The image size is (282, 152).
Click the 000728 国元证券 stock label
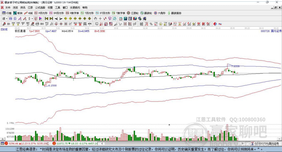pos(271,31)
